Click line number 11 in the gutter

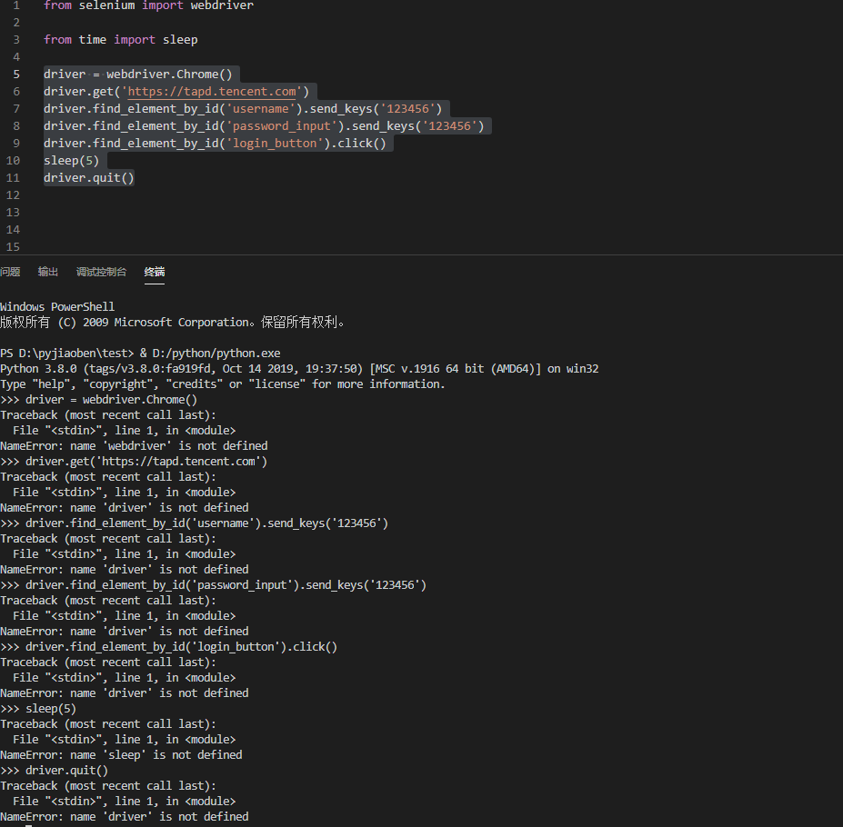[13, 178]
